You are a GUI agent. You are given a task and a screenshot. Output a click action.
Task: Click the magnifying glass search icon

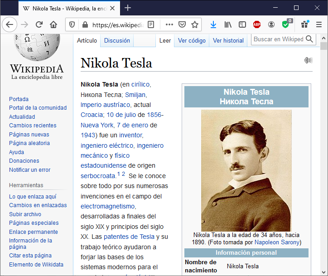[309, 39]
